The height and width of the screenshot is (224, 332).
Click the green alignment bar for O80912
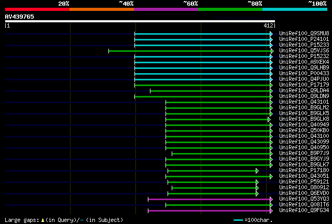(214, 188)
